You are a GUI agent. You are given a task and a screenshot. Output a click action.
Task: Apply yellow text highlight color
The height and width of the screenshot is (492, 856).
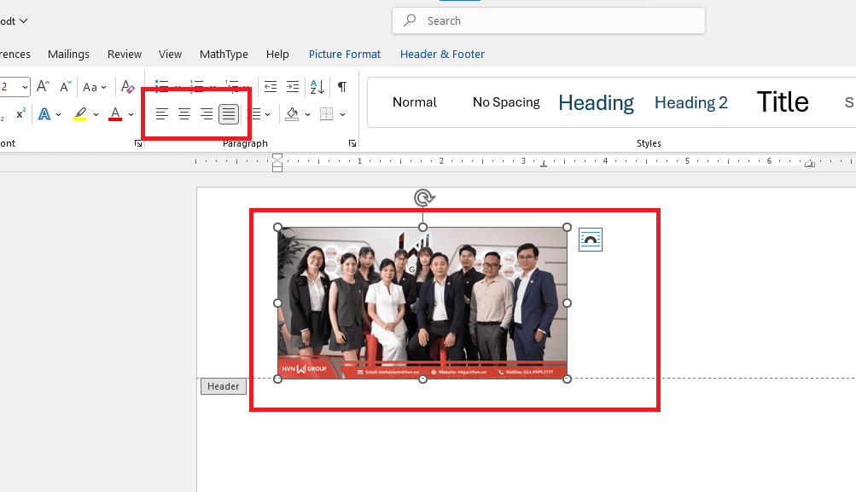(80, 114)
